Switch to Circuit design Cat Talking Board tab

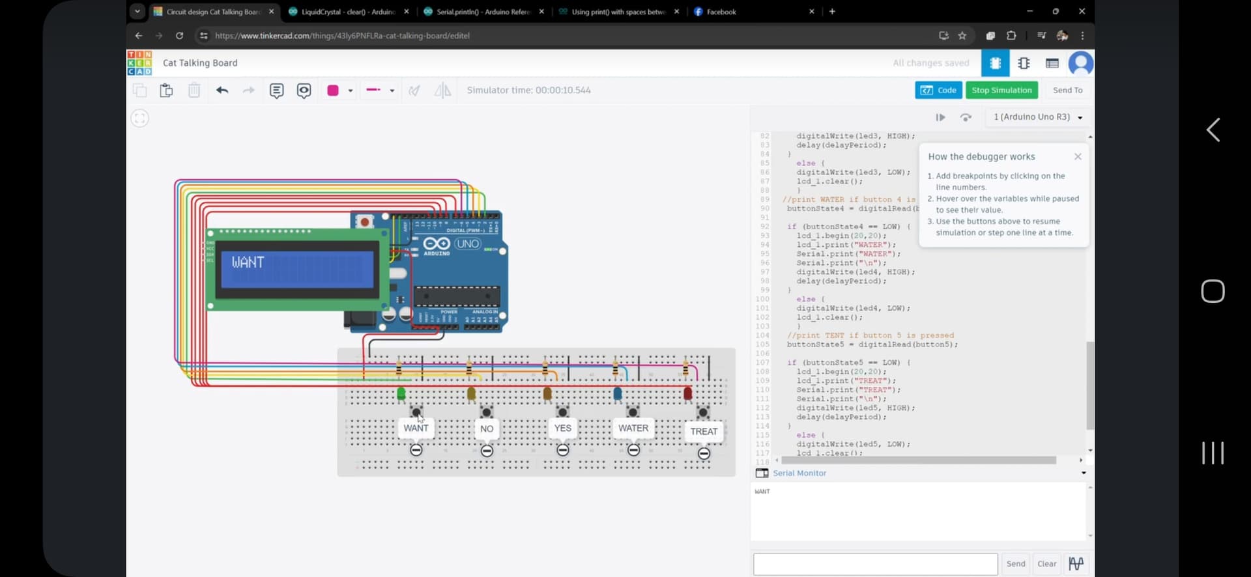(214, 12)
